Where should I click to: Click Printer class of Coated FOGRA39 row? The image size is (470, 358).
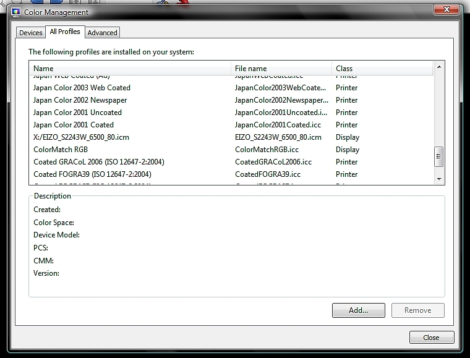pyautogui.click(x=346, y=174)
